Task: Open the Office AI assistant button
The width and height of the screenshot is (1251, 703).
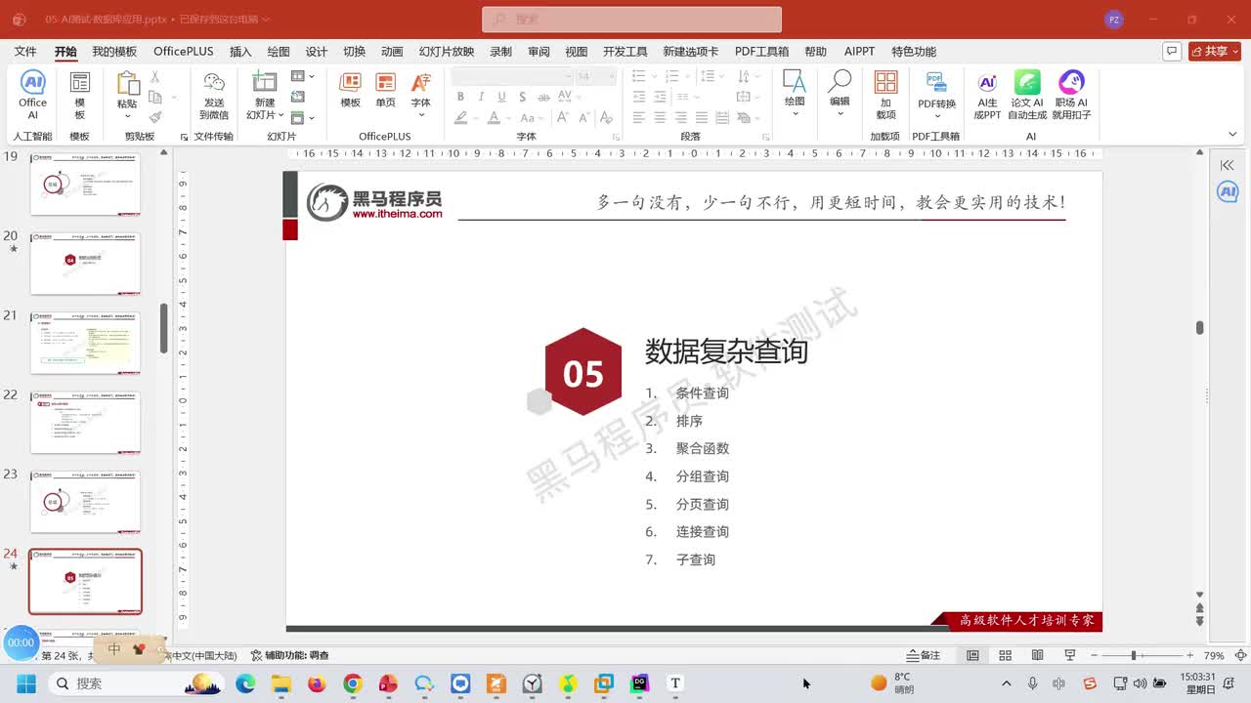Action: pyautogui.click(x=32, y=95)
